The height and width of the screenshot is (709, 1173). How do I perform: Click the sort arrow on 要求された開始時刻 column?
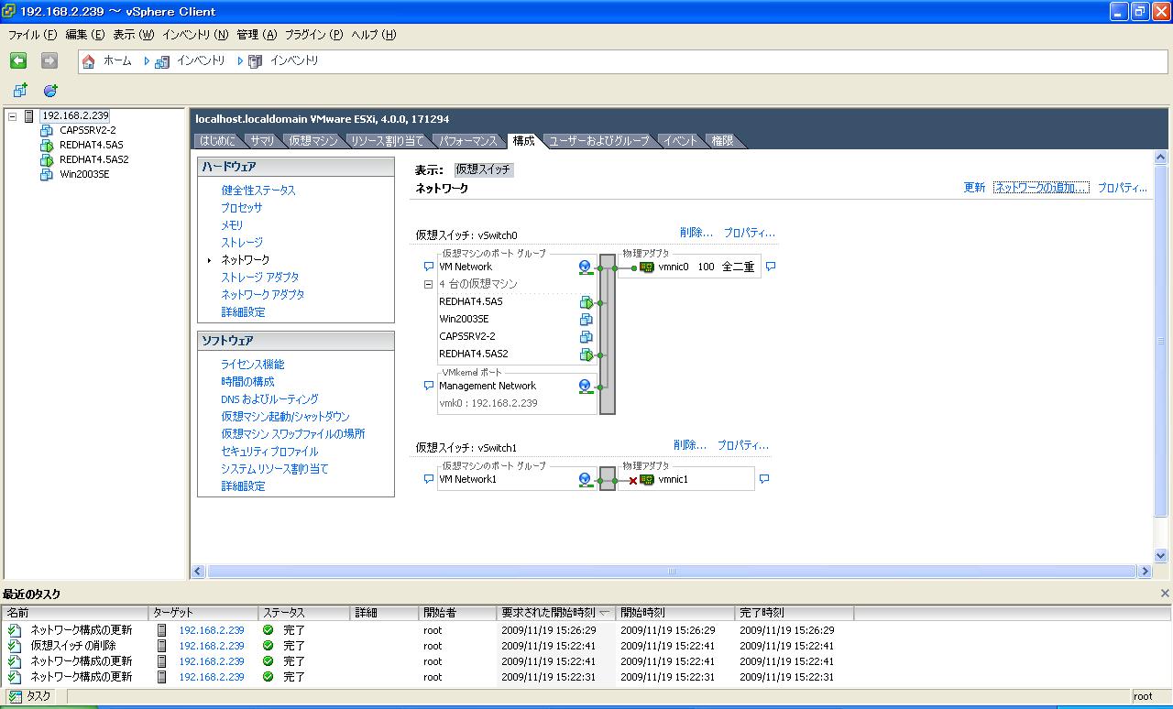pyautogui.click(x=604, y=613)
